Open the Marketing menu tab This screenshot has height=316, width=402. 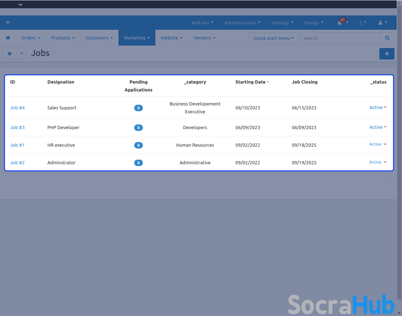tap(137, 38)
